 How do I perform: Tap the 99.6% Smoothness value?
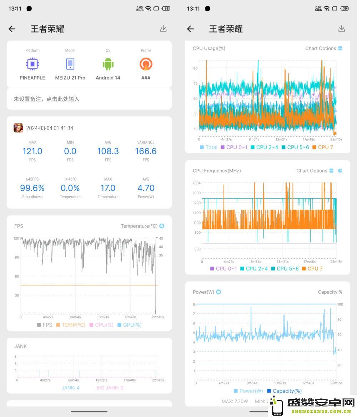[x=32, y=188]
